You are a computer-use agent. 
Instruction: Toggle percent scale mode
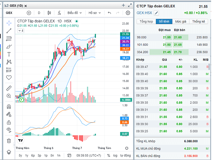pos(109,156)
